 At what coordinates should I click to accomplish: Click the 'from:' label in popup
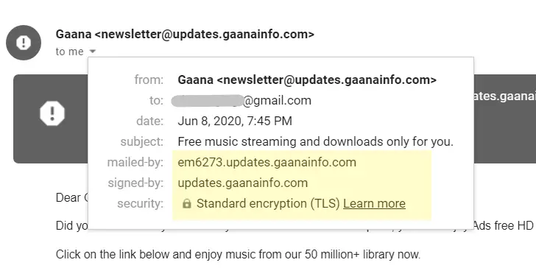149,80
